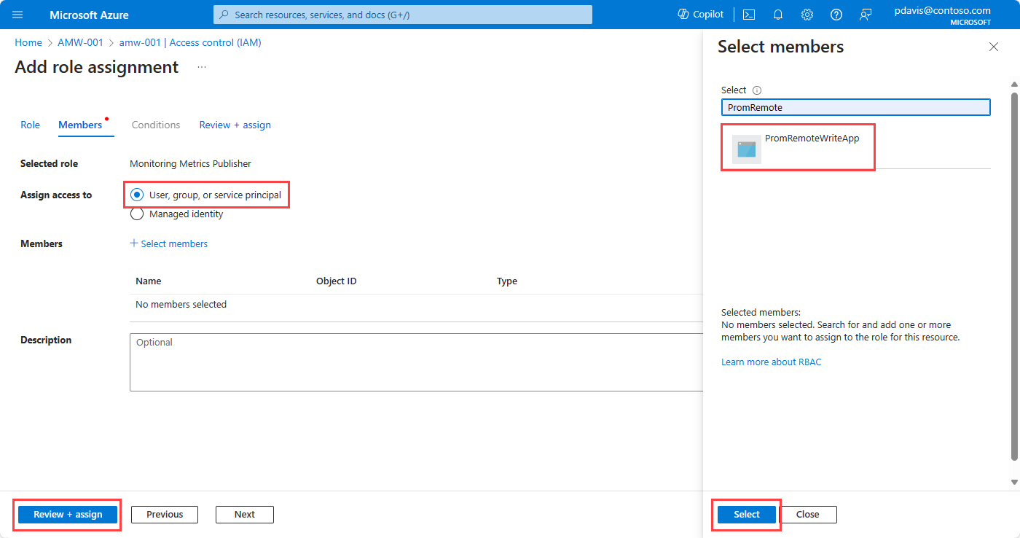This screenshot has height=538, width=1020.
Task: Open the Review + assign tab
Action: (235, 125)
